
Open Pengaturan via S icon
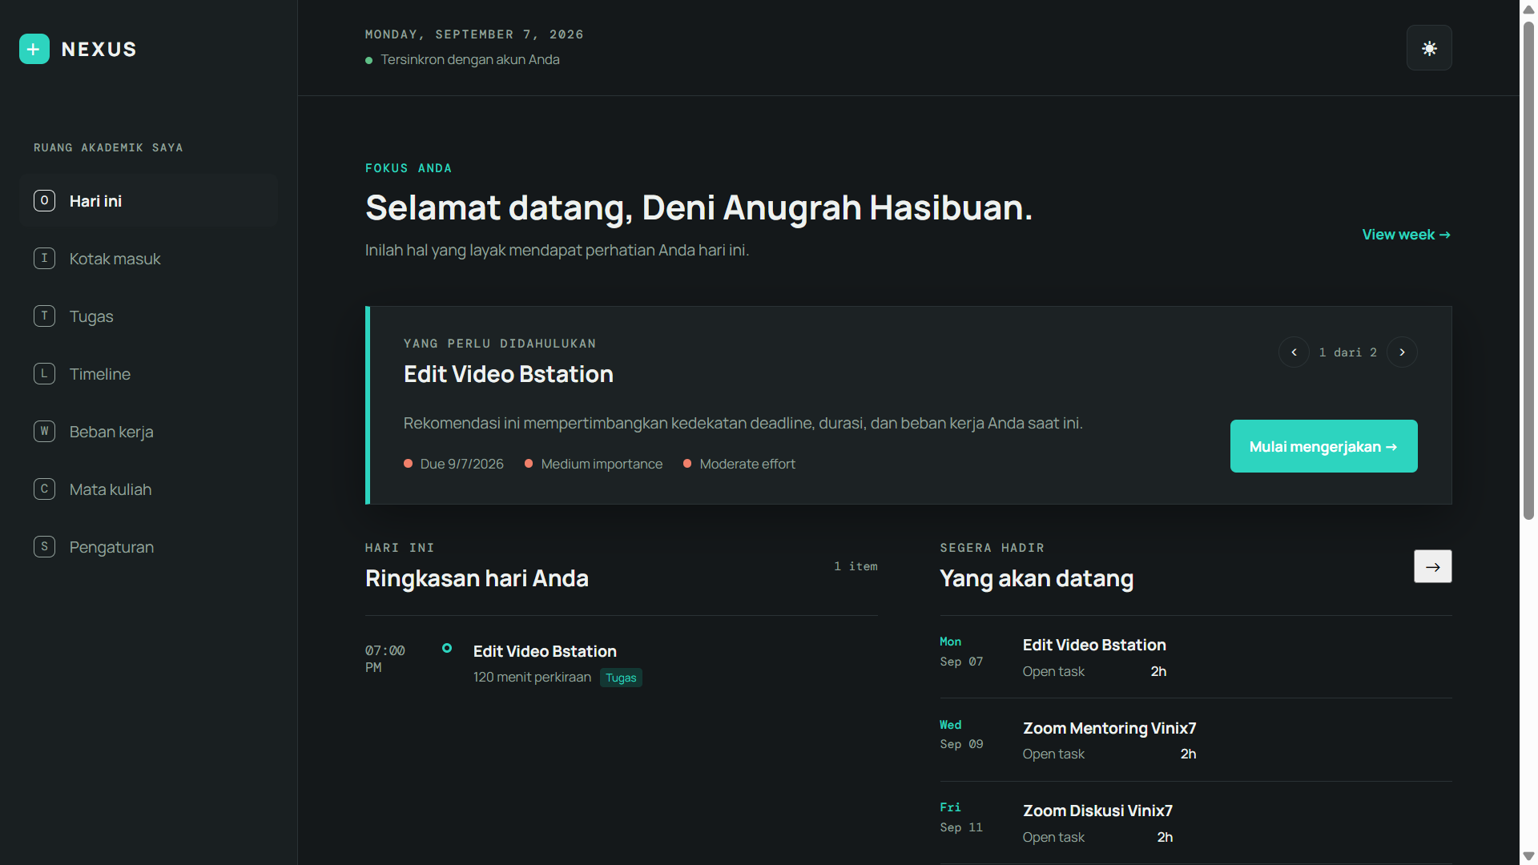[x=44, y=546]
